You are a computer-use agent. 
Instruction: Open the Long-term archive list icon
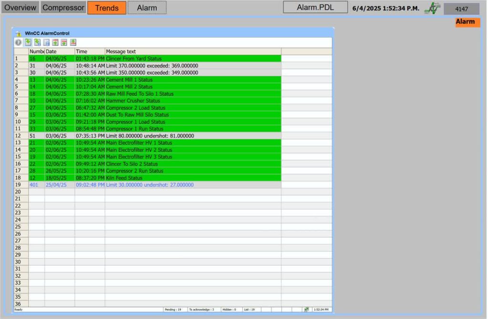(46, 42)
